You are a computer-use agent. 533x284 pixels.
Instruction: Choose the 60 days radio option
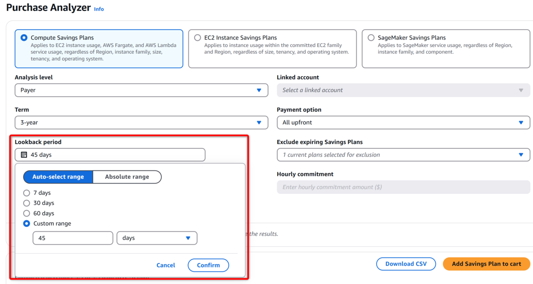point(27,213)
